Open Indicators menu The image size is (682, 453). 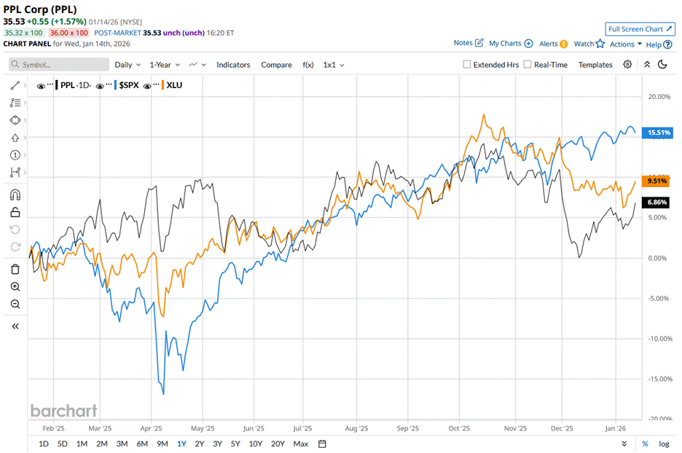[233, 65]
